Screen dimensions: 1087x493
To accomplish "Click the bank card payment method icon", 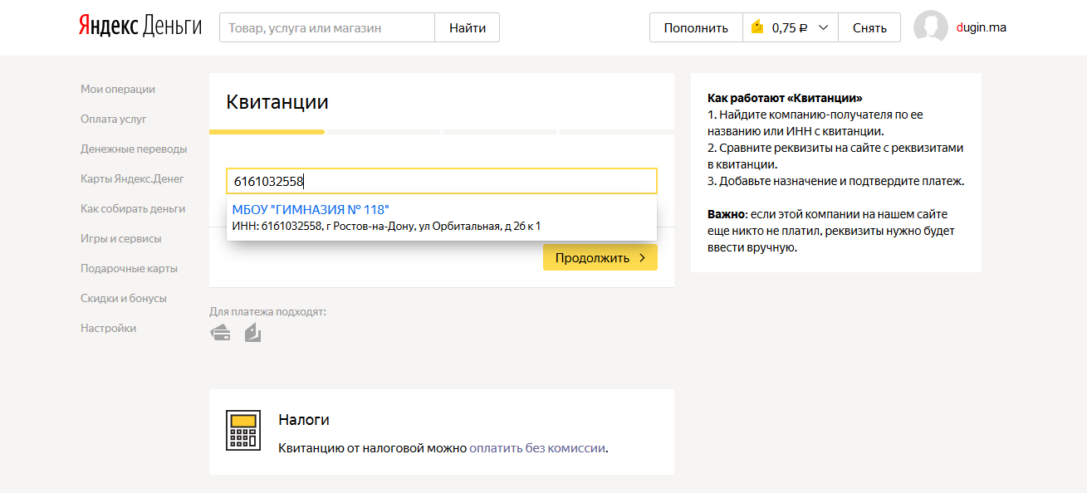I will (x=220, y=334).
